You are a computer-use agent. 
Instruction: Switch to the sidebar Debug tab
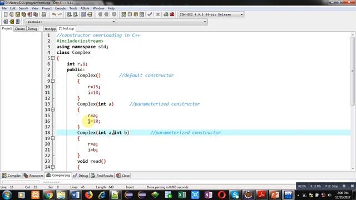click(x=32, y=29)
